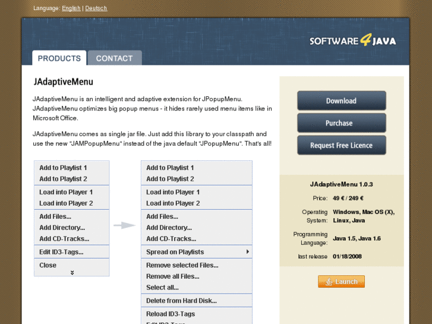Click the Purchase button
Viewport: 432px width, 324px height.
[341, 123]
